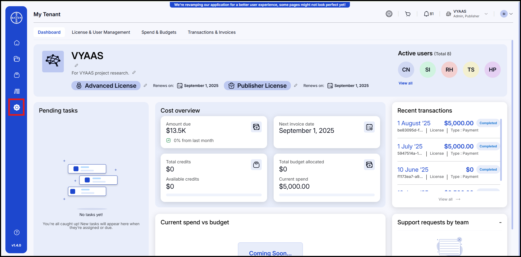Click the Total budget allocated wallet icon
Image resolution: width=521 pixels, height=257 pixels.
point(369,165)
